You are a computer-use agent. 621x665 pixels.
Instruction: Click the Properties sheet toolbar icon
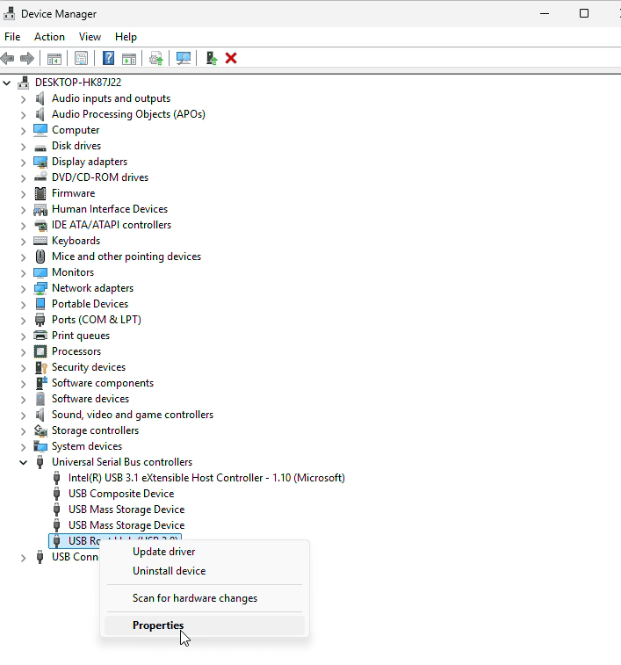point(81,59)
